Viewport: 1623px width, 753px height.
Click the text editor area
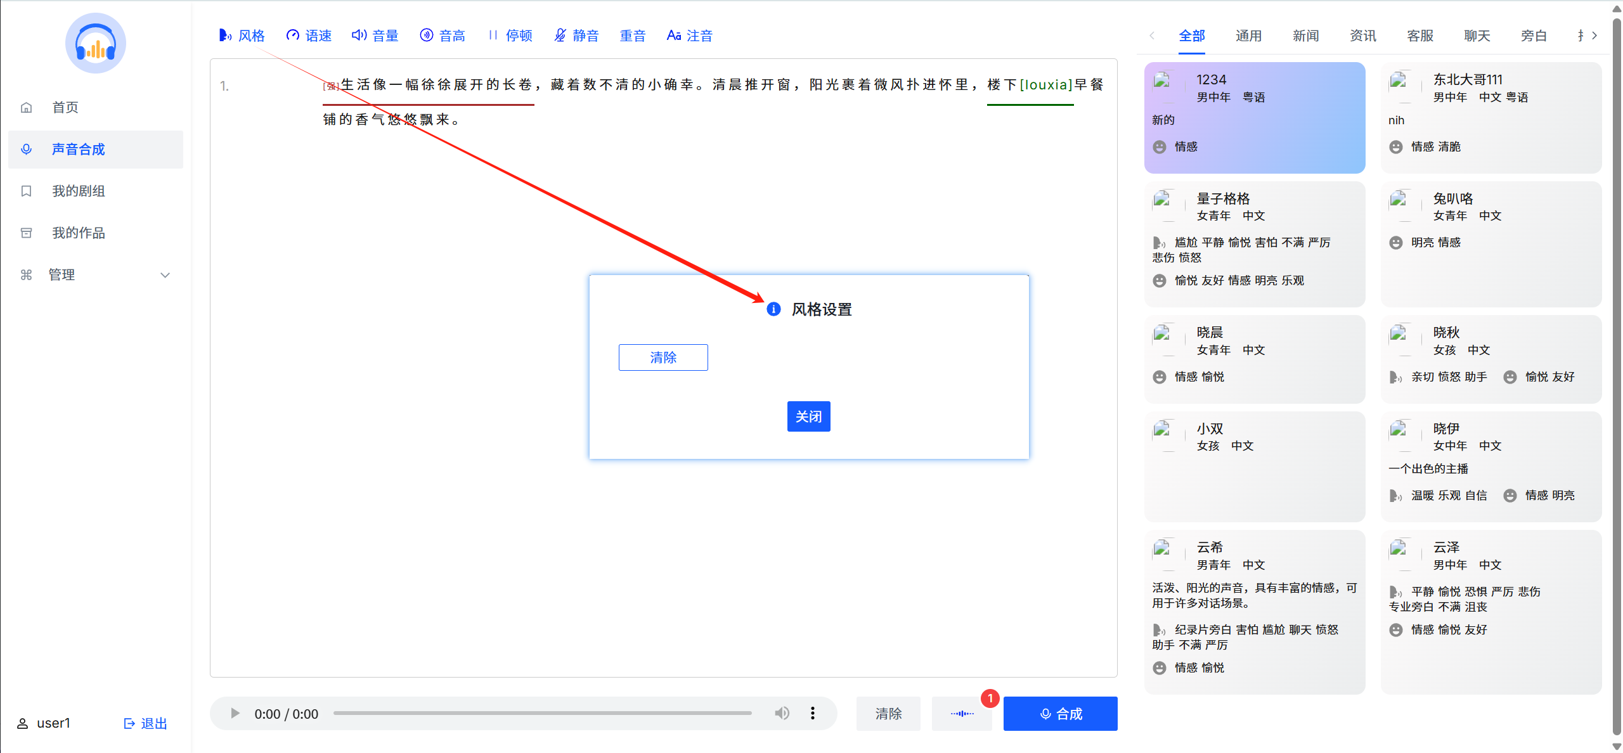tap(663, 368)
